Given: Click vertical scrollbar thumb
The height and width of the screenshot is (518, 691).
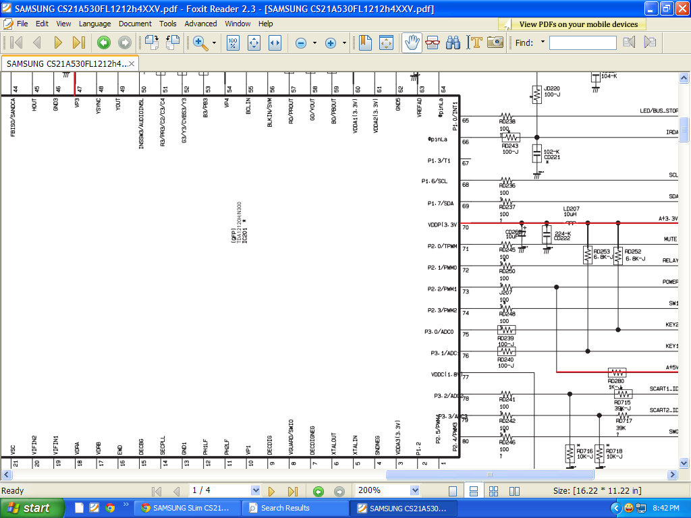Looking at the screenshot, I should tap(684, 130).
